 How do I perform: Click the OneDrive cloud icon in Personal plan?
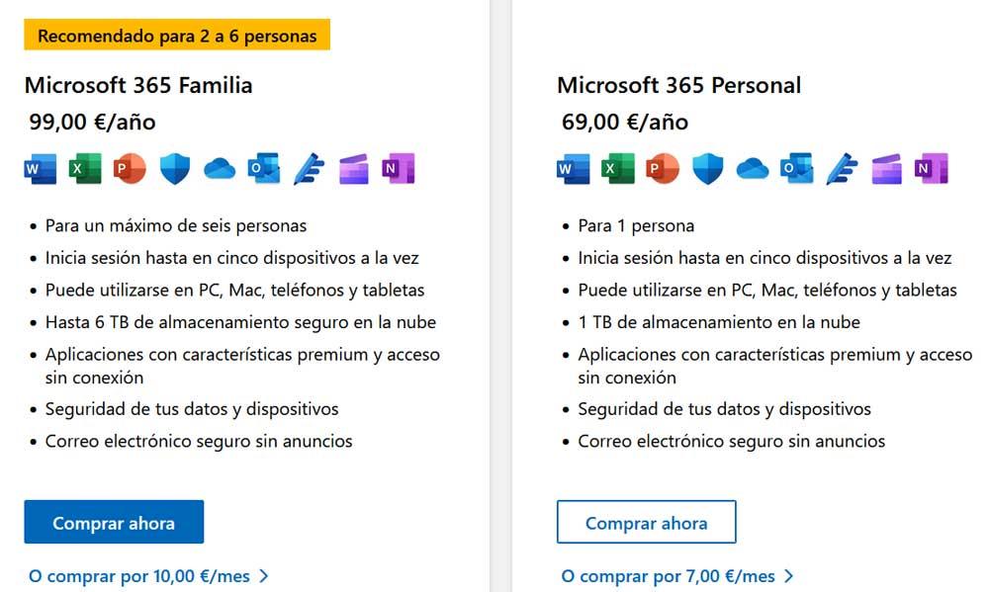coord(753,169)
